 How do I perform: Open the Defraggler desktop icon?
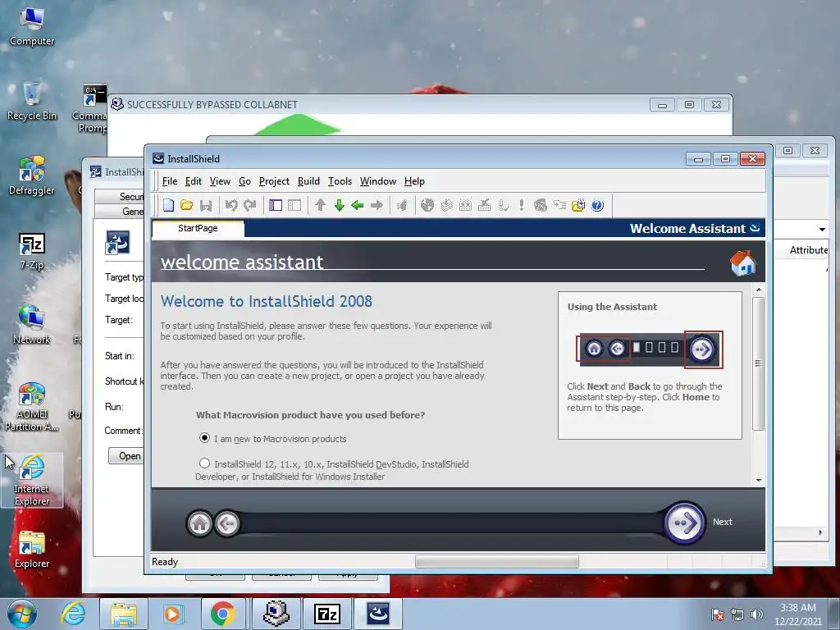[x=32, y=176]
